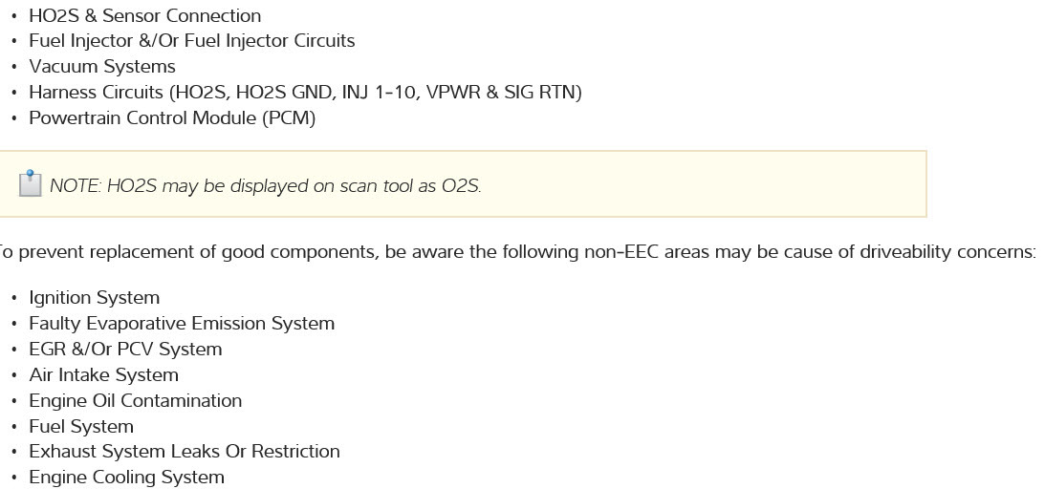Click Exhaust System Leaks Or Restriction
Image resolution: width=1045 pixels, height=489 pixels.
pyautogui.click(x=185, y=452)
